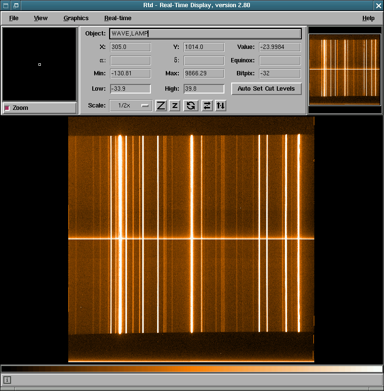
Task: Expand the Real-time menu
Action: [118, 18]
